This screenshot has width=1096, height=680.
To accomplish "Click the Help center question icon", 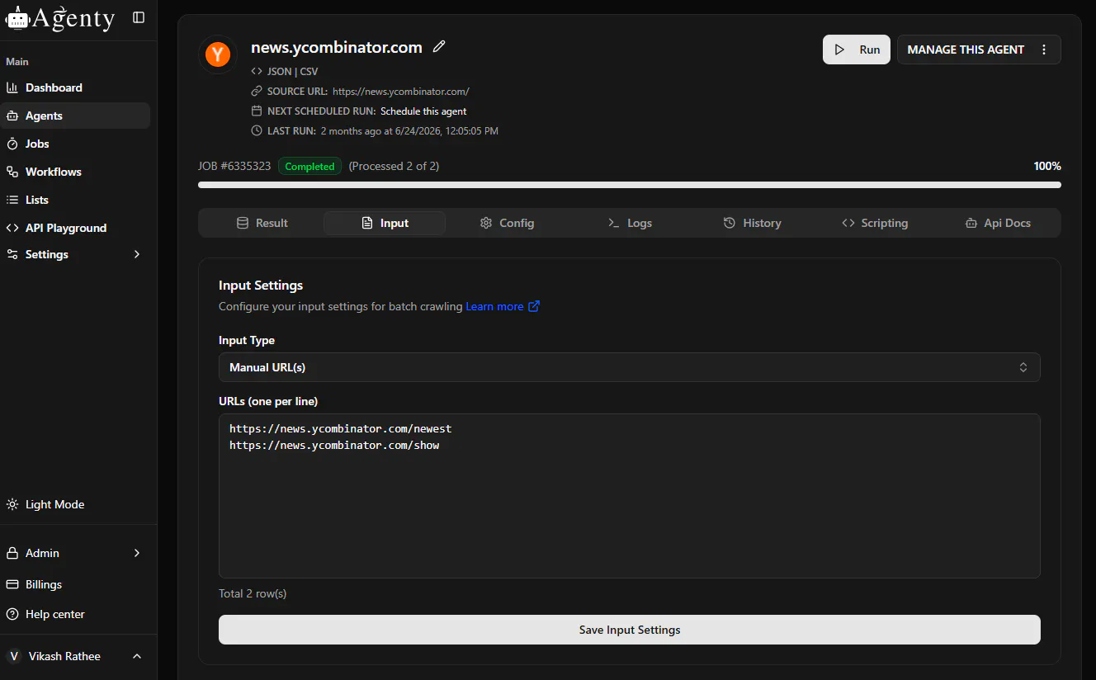I will click(x=12, y=614).
